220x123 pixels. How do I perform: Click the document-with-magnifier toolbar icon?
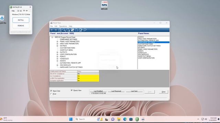coord(60,30)
